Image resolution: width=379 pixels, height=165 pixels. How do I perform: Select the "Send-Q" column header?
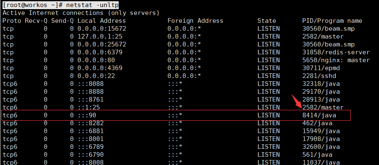tap(62, 21)
